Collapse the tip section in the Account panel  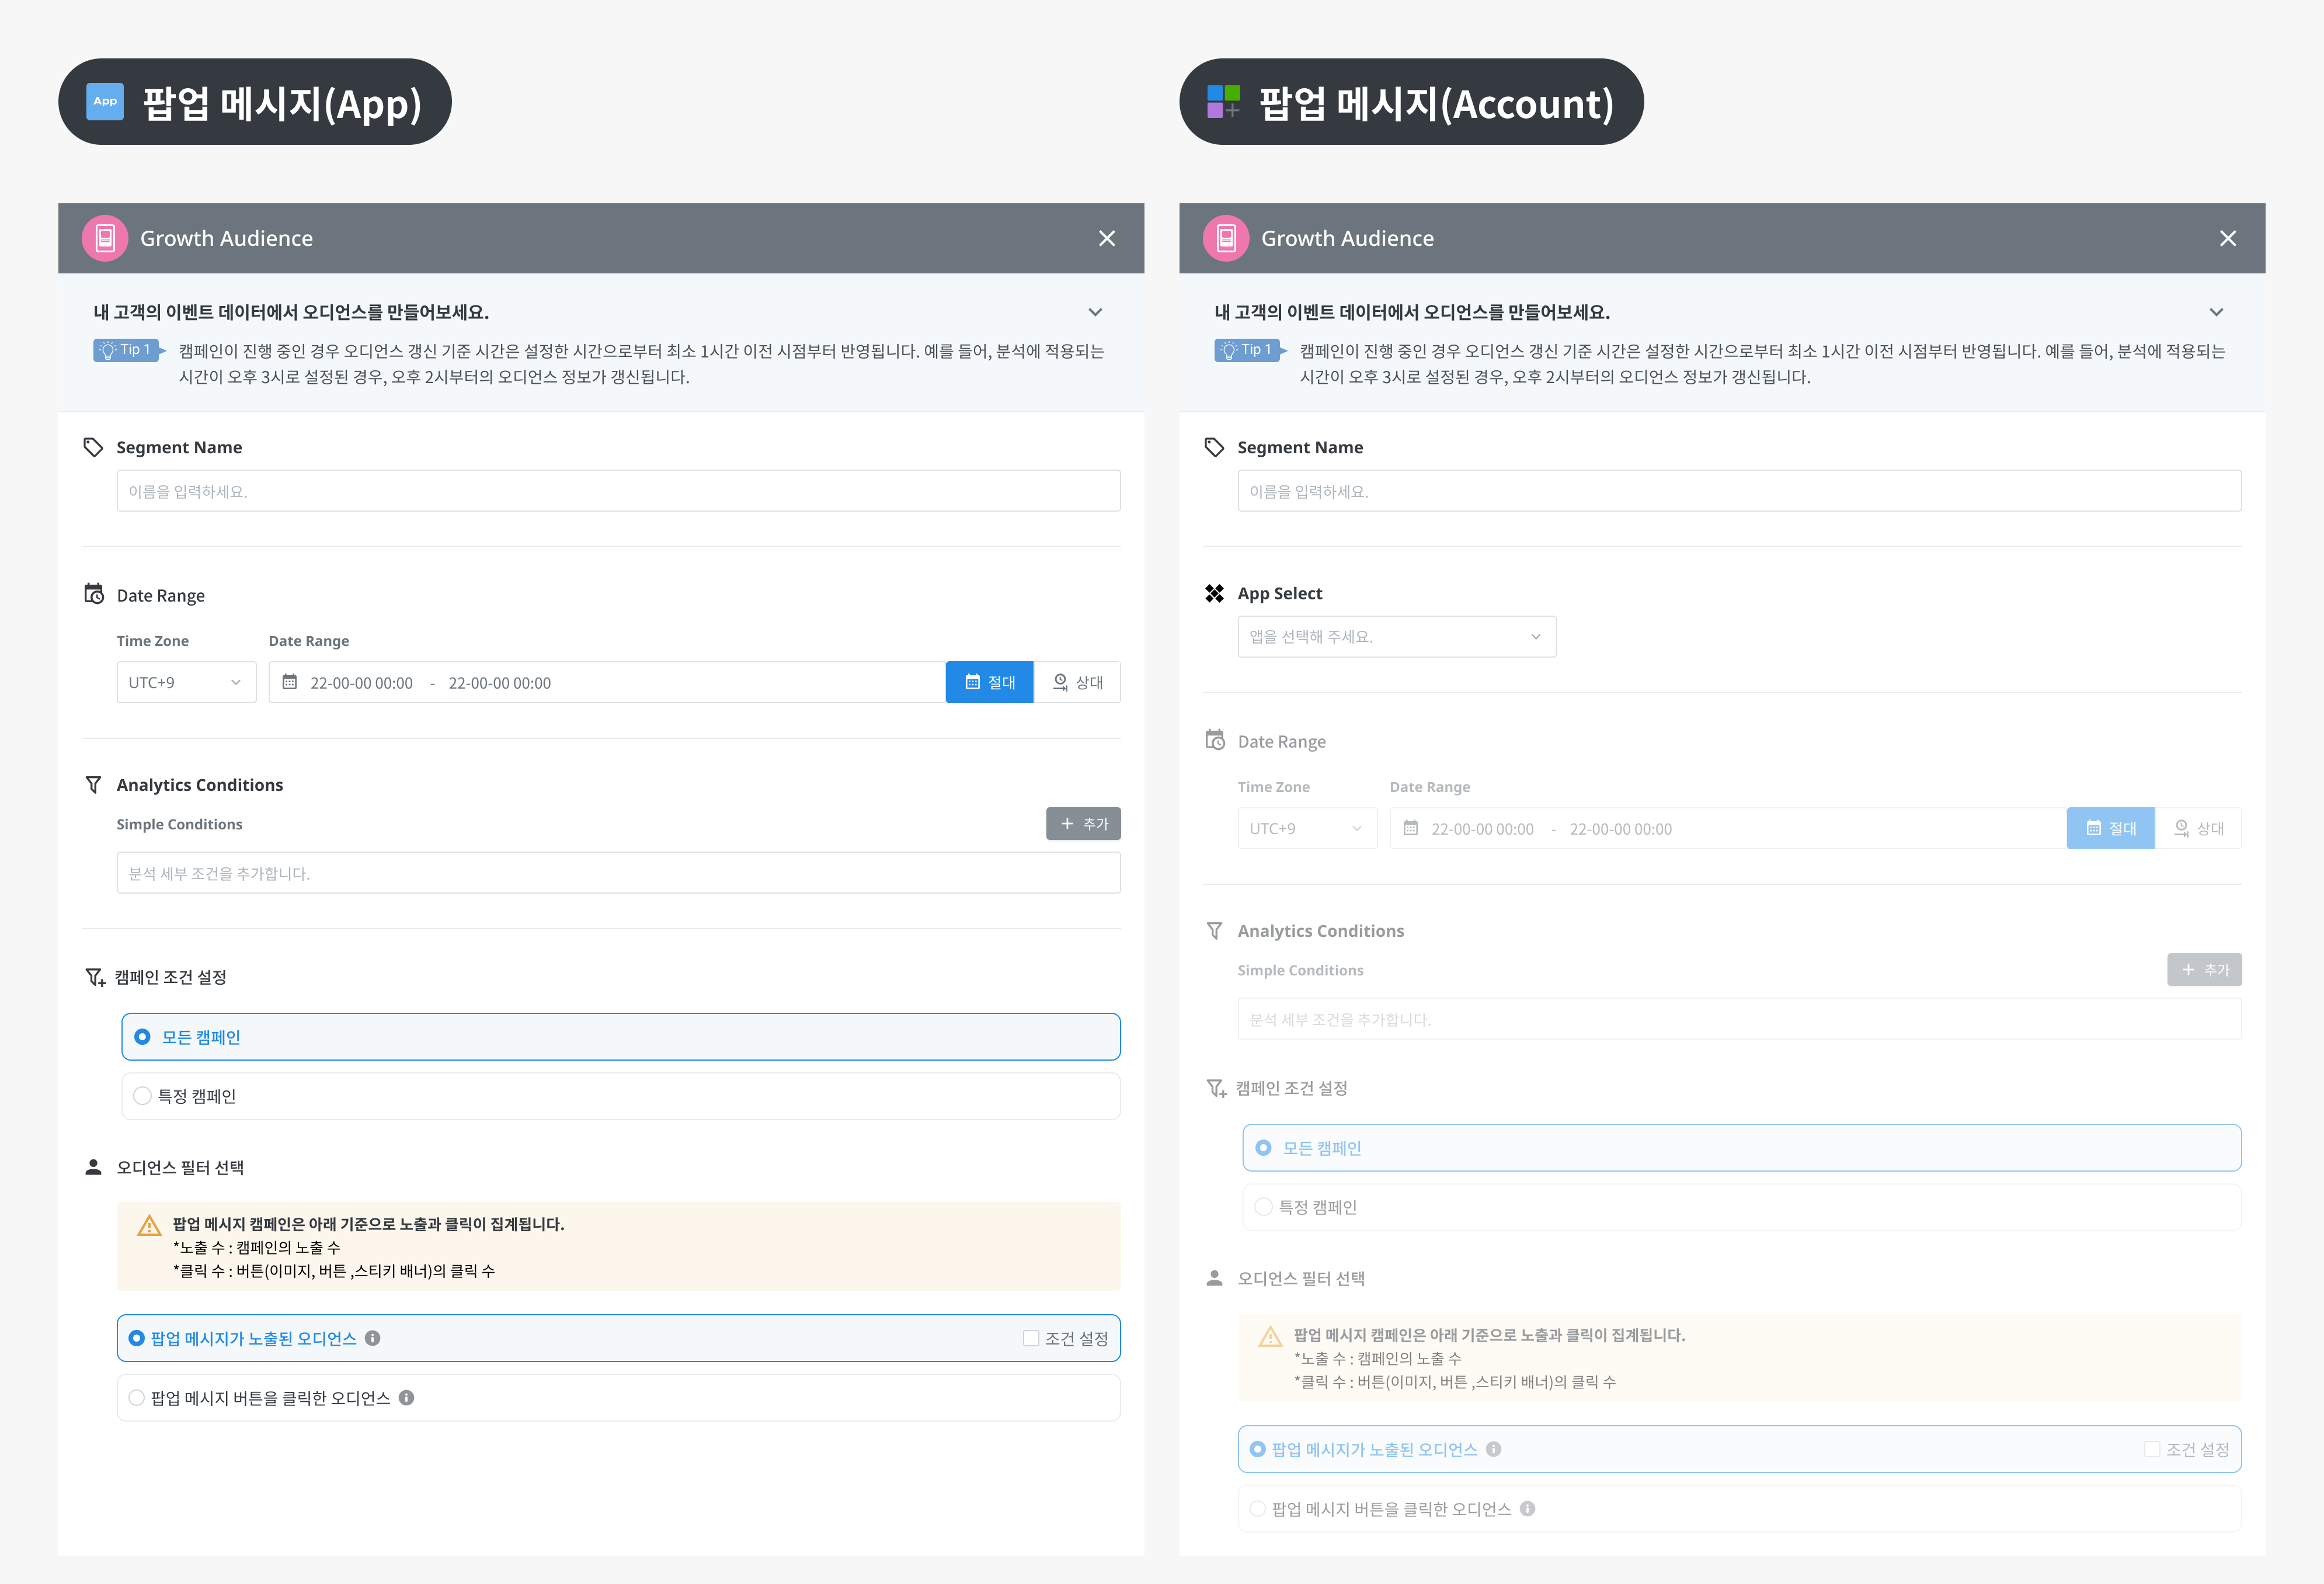click(x=2217, y=312)
